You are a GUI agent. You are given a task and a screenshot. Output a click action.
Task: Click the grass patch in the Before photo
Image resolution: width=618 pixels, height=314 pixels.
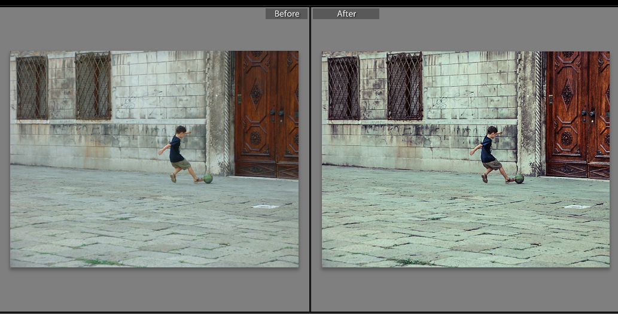tap(99, 261)
